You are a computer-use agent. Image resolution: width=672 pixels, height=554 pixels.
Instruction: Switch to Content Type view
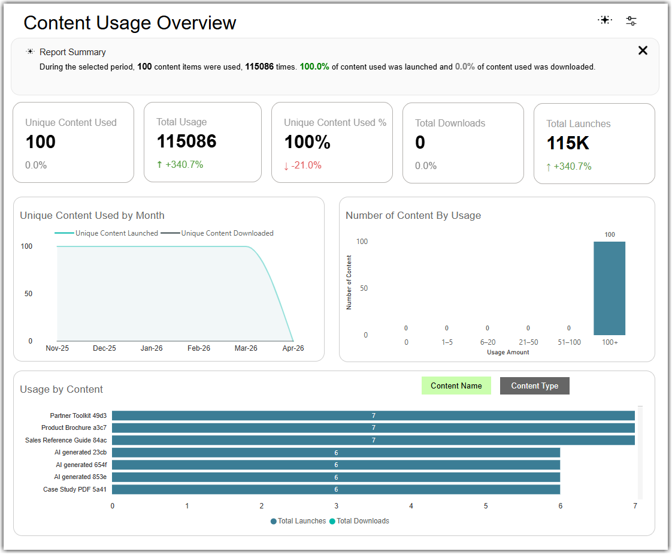click(x=534, y=386)
